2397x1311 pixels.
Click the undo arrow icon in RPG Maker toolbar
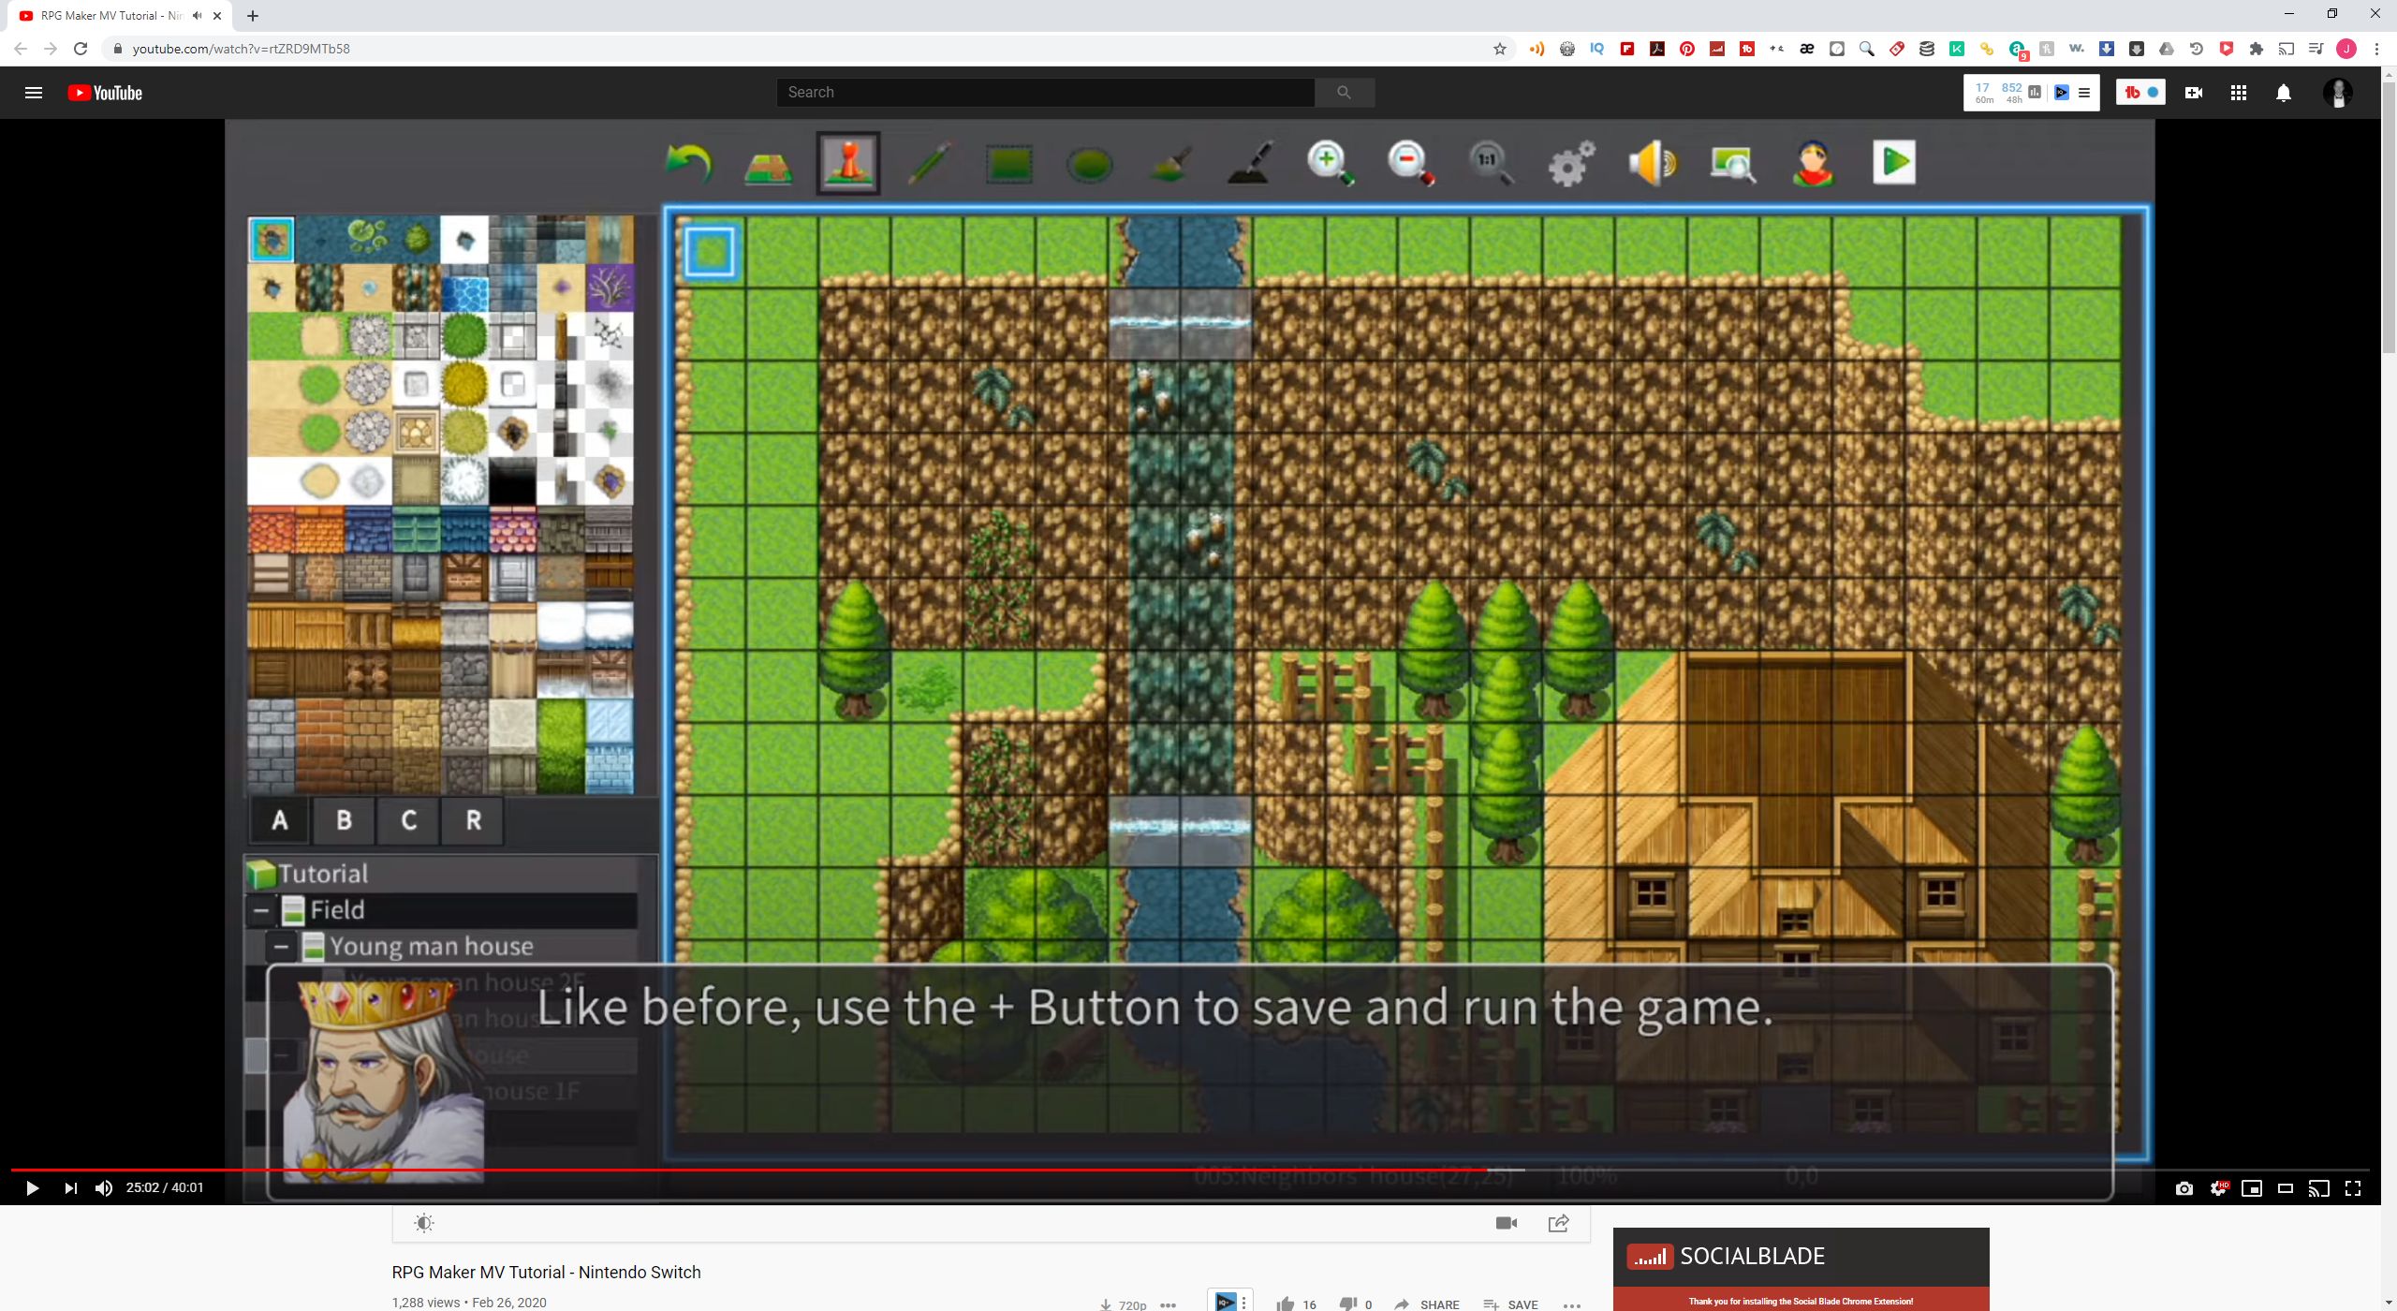(x=688, y=164)
